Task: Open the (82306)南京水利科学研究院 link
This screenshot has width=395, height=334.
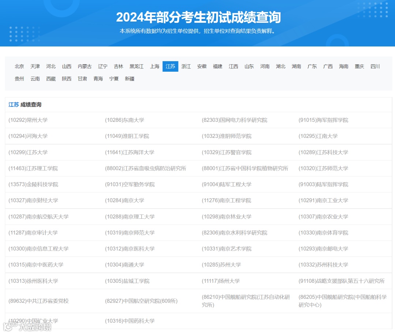Action: 234,233
